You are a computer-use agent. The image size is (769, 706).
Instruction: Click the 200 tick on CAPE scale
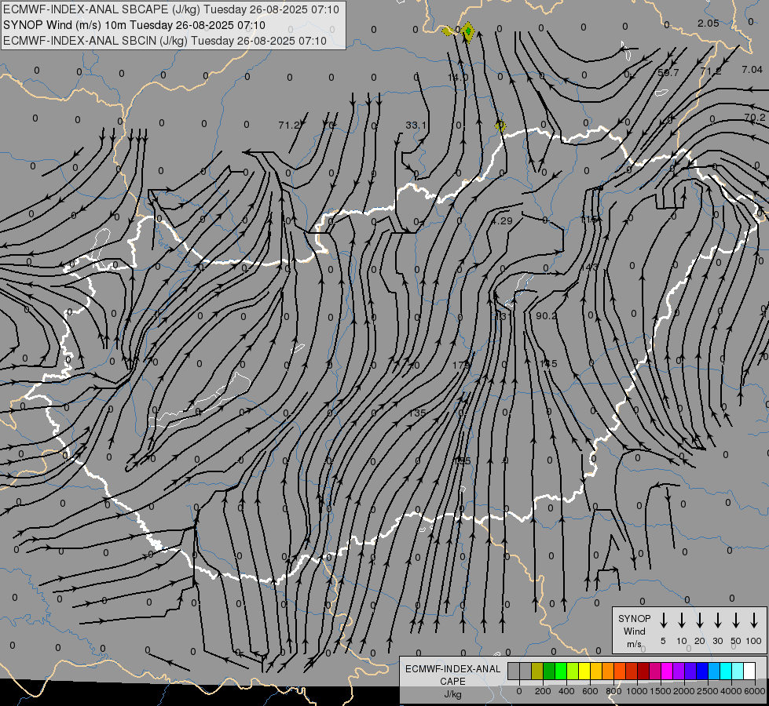click(543, 691)
